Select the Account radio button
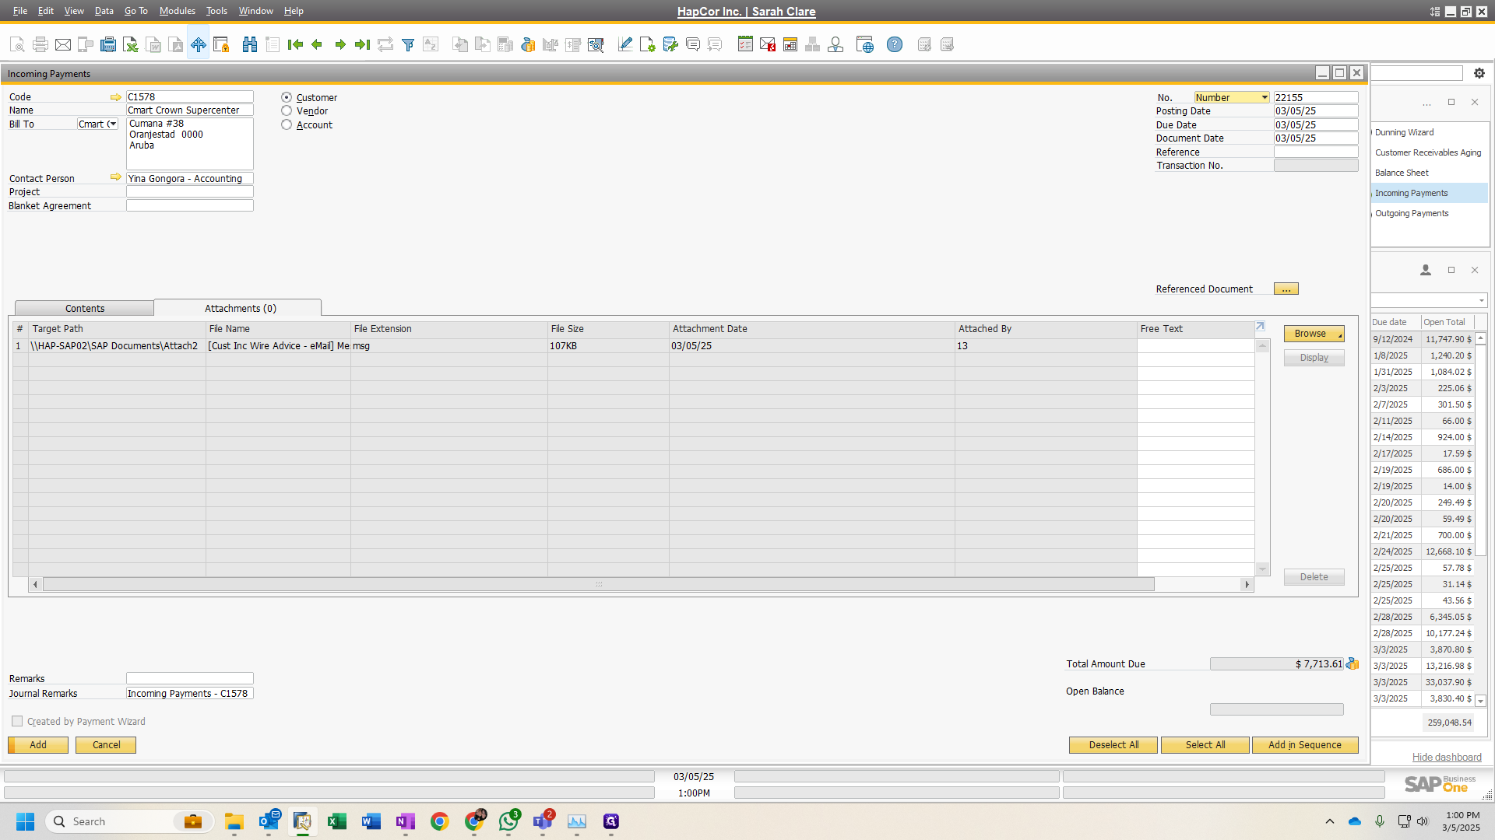 pyautogui.click(x=287, y=124)
